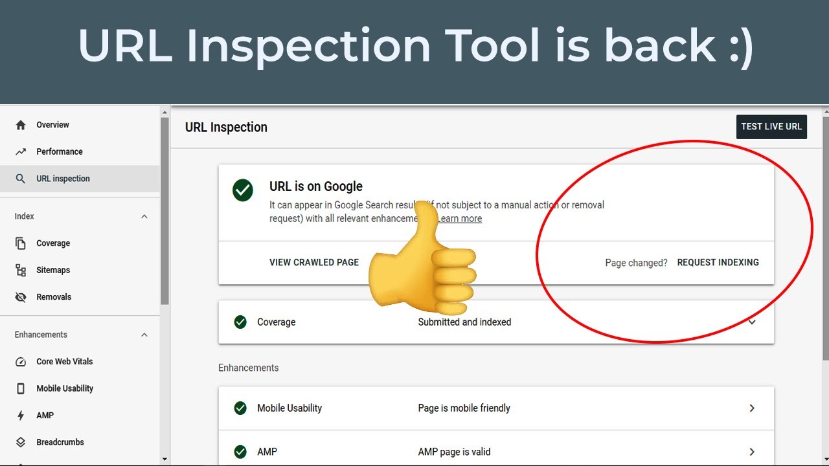Image resolution: width=829 pixels, height=466 pixels.
Task: Click the Core Web Vitals gauge icon
Action: [21, 362]
